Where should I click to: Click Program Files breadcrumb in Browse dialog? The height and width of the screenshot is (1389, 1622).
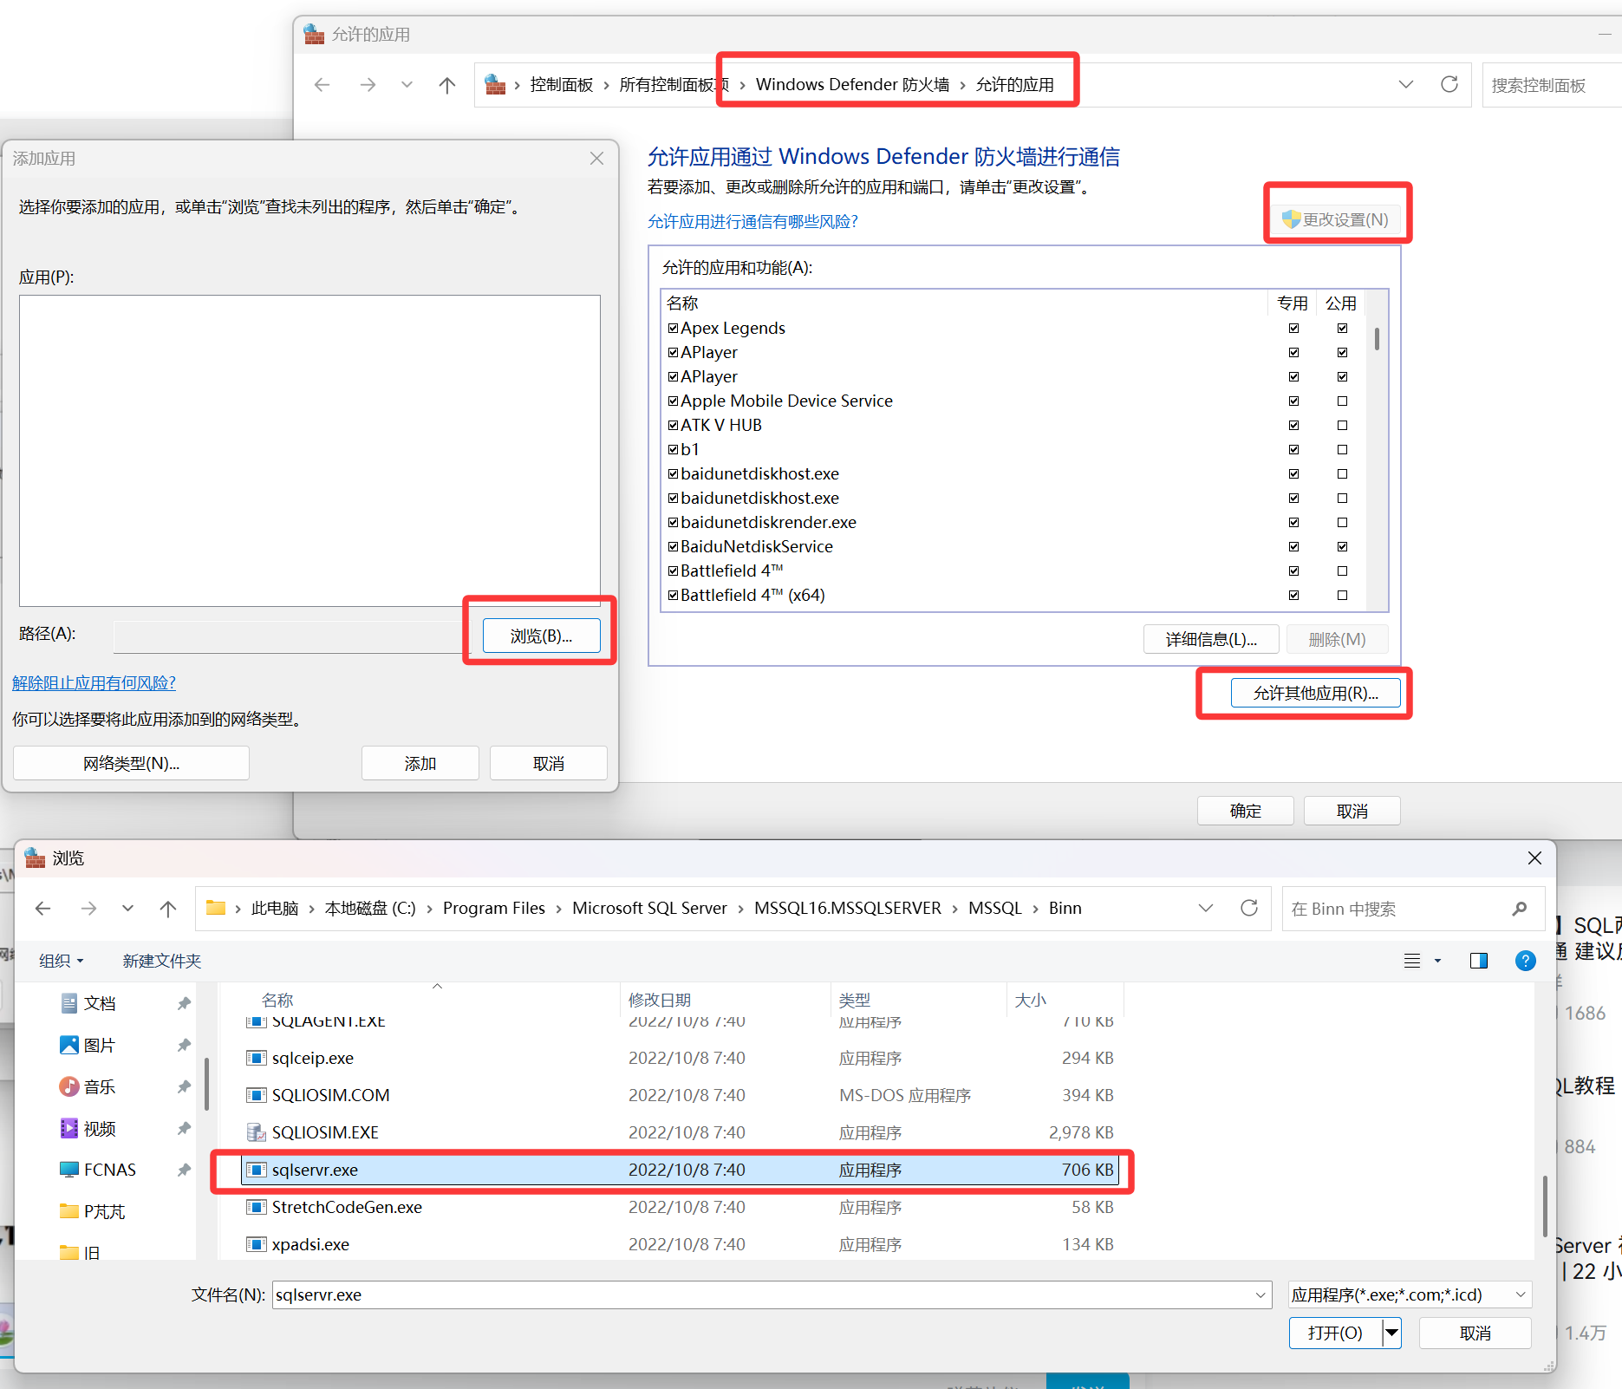point(493,908)
